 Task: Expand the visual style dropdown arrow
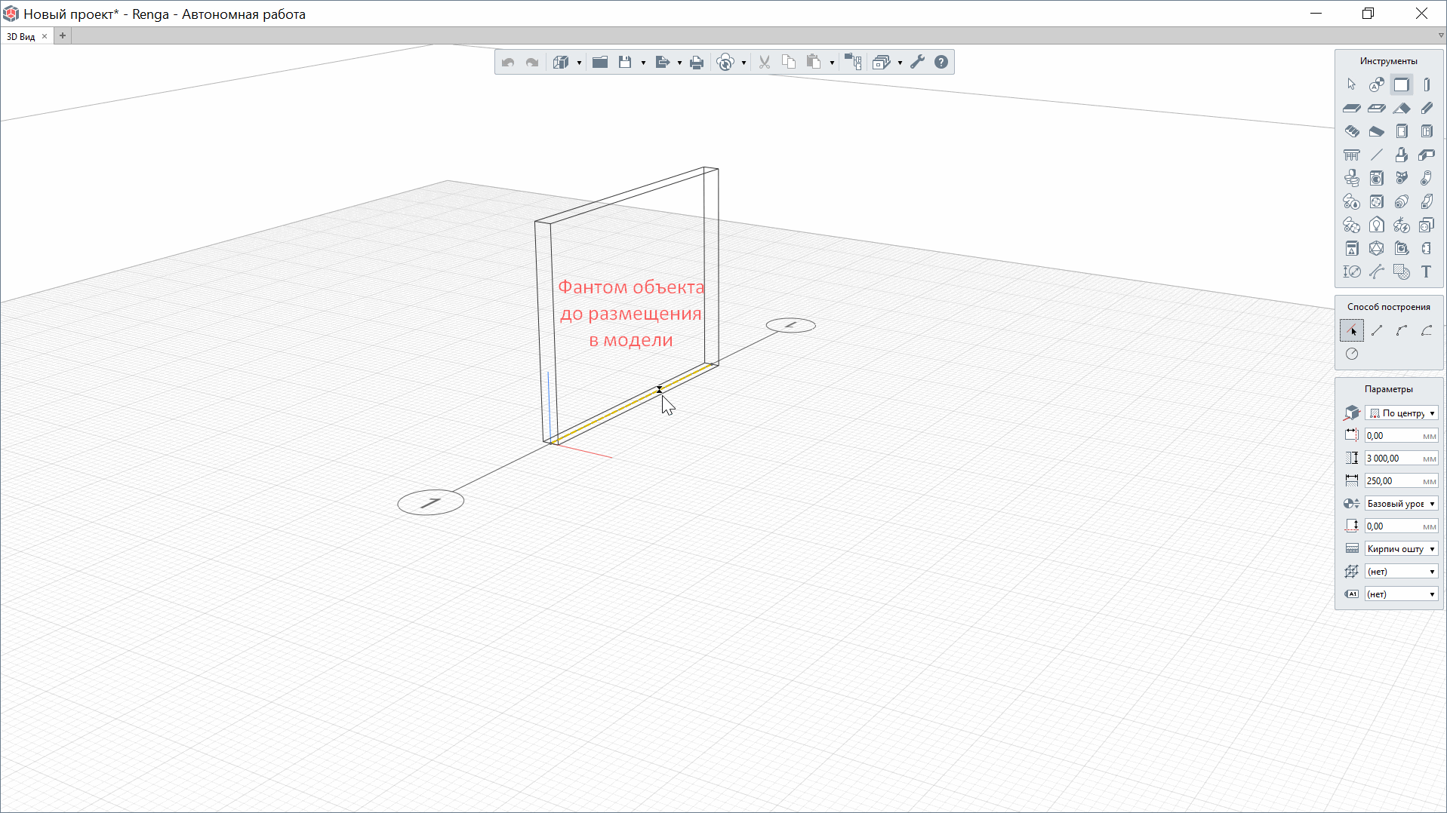point(579,63)
